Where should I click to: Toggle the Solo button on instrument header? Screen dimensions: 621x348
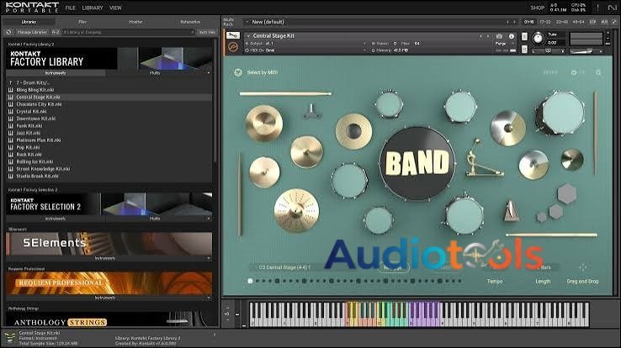pyautogui.click(x=524, y=37)
